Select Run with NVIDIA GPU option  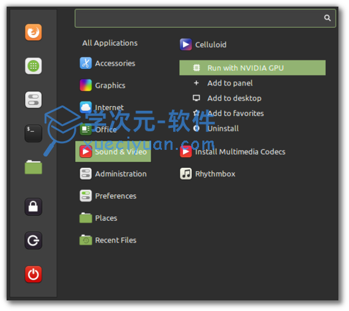pos(252,68)
